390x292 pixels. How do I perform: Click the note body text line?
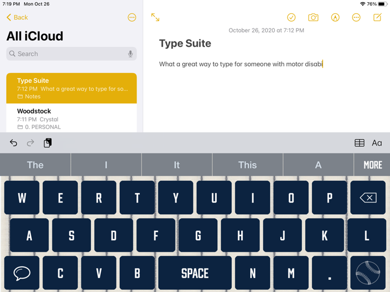click(241, 64)
